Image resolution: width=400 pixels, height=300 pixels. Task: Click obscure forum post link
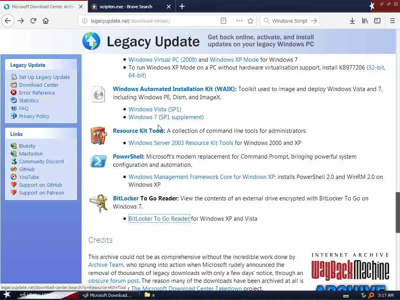pos(114,281)
